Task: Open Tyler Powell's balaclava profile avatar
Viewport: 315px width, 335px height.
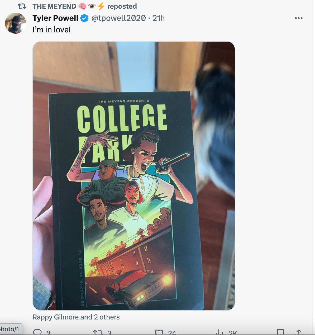Action: tap(16, 23)
